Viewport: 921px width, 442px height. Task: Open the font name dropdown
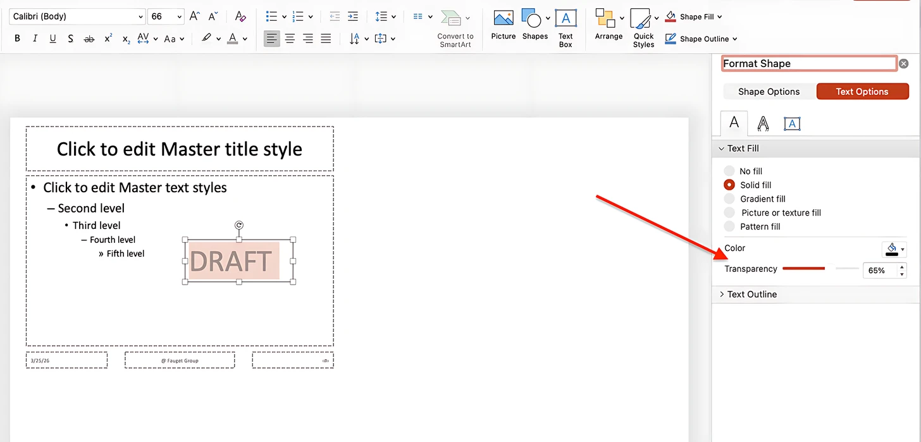point(140,16)
